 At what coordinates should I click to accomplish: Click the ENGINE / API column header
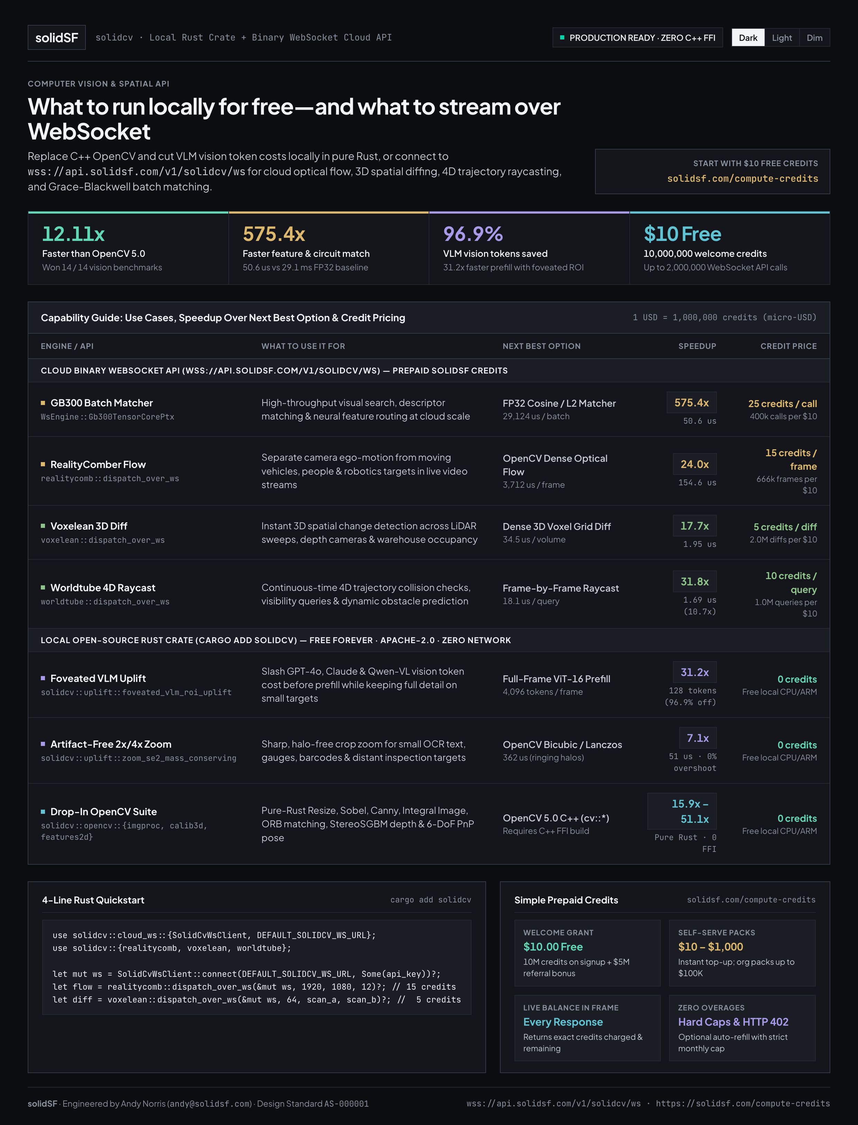67,346
